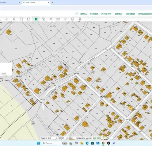Select the first rectangle selection tool

21,19
